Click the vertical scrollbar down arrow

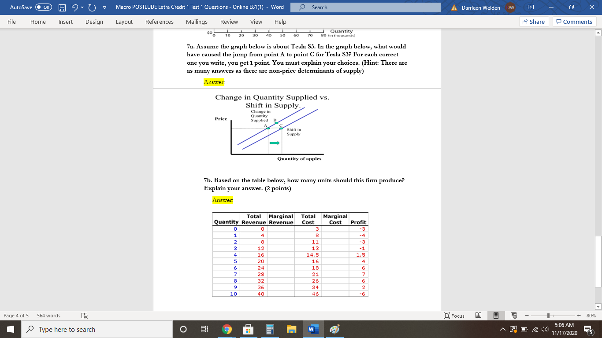(x=598, y=306)
